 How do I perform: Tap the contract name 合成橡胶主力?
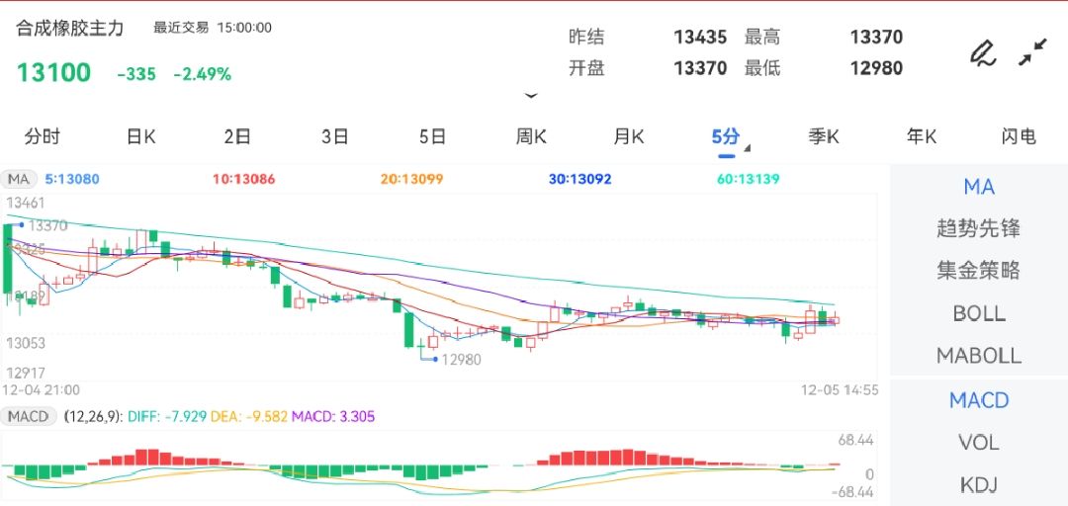[x=70, y=28]
